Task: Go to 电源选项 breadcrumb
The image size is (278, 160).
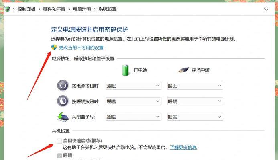Action: point(82,9)
